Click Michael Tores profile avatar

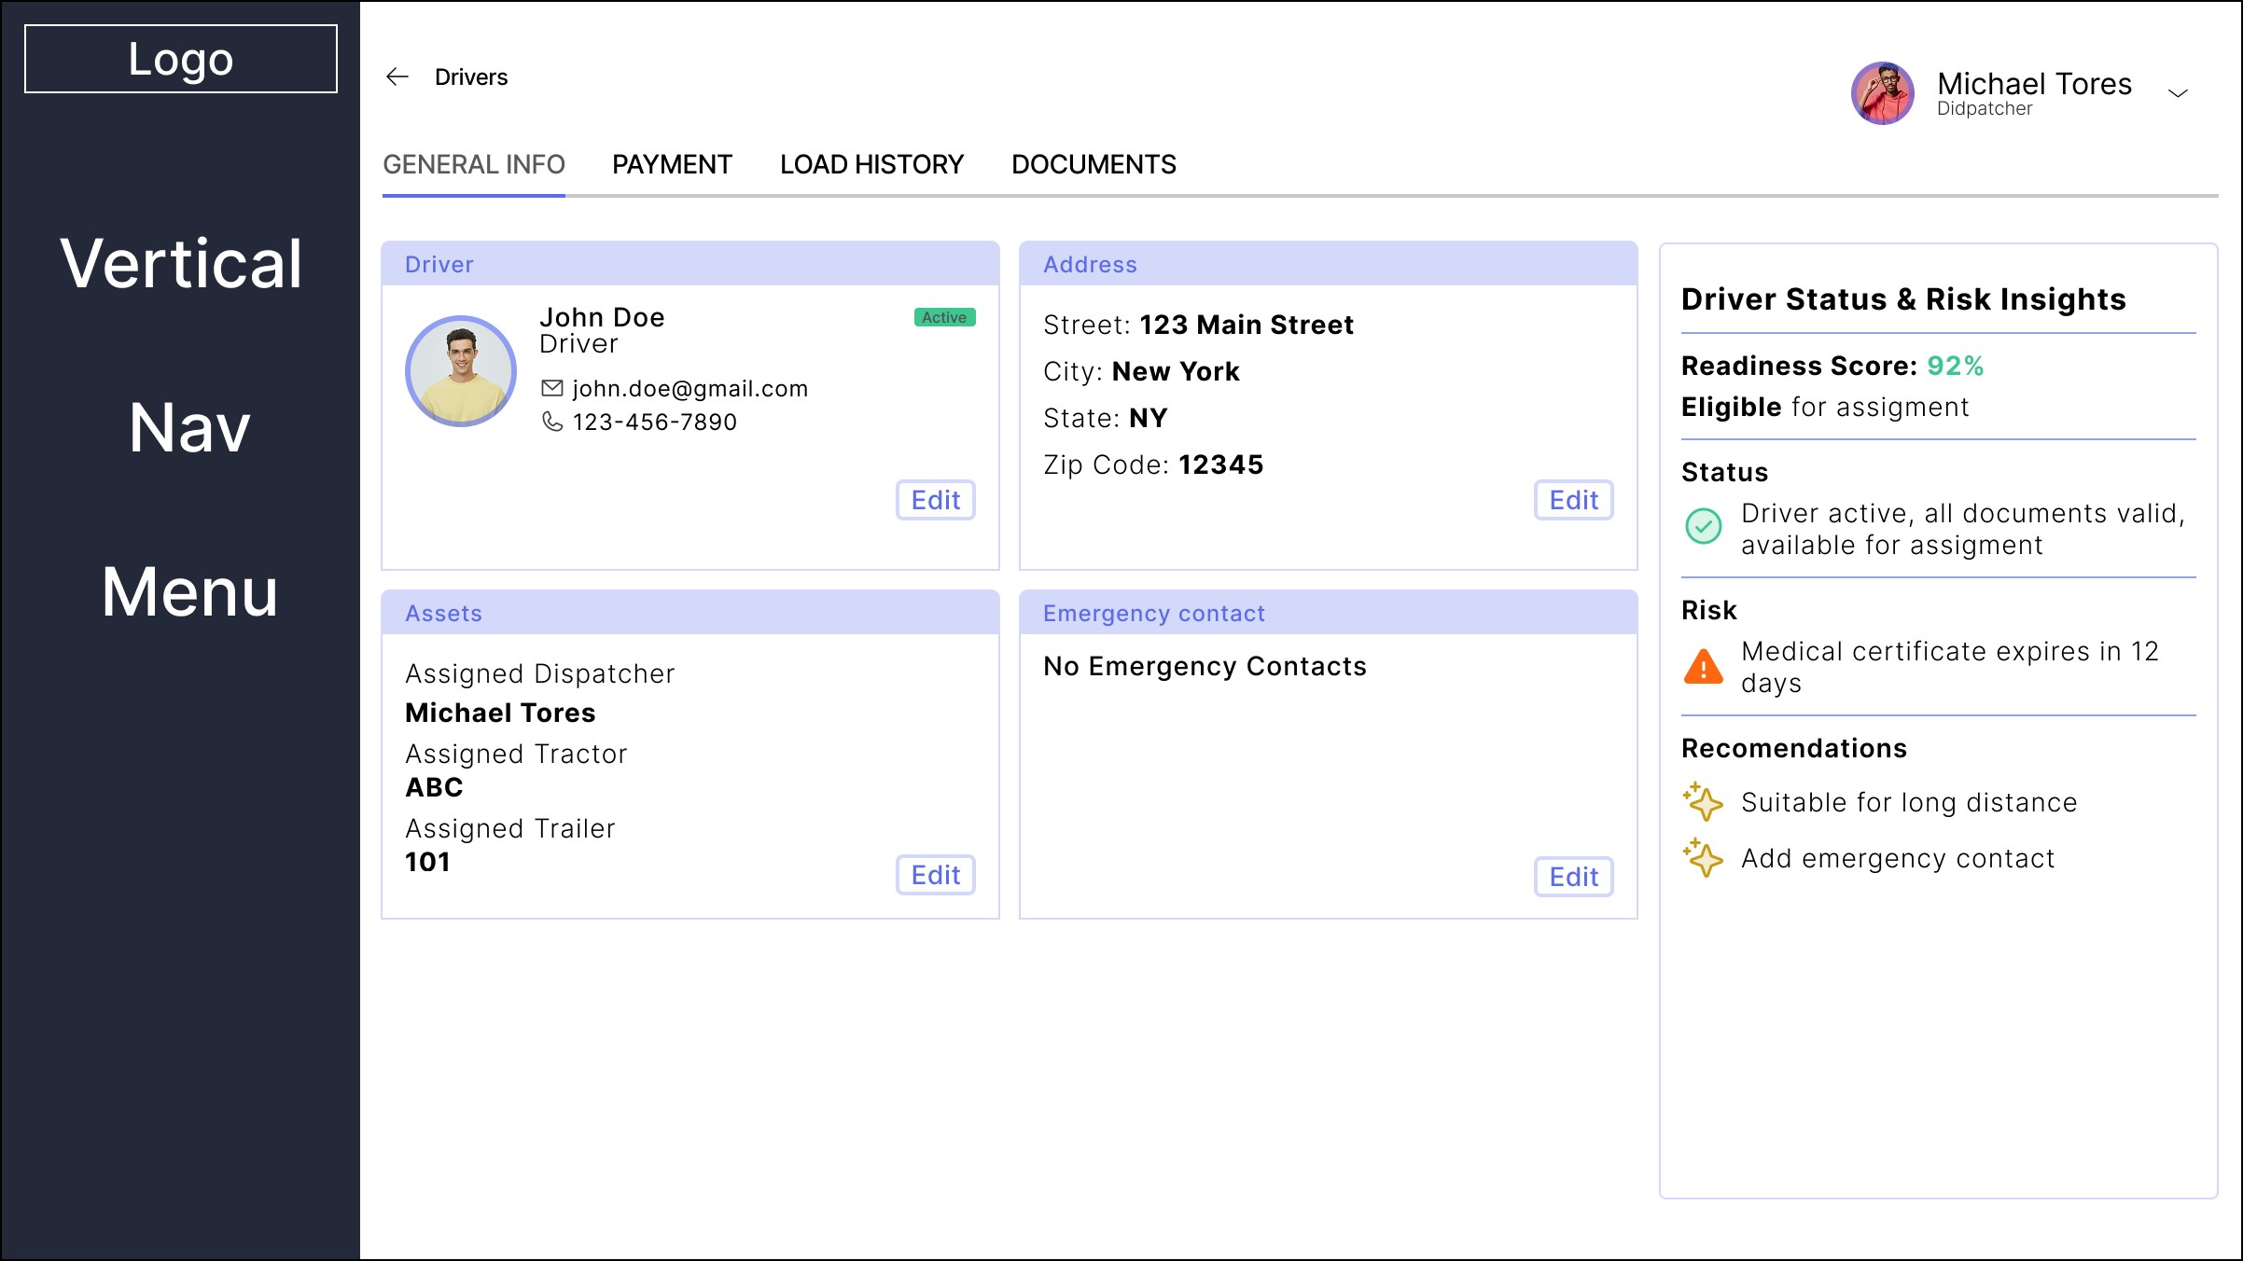(x=1883, y=93)
